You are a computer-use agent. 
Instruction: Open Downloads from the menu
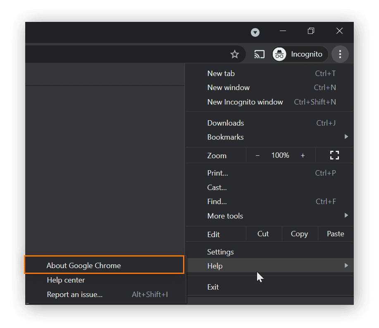[x=269, y=123]
